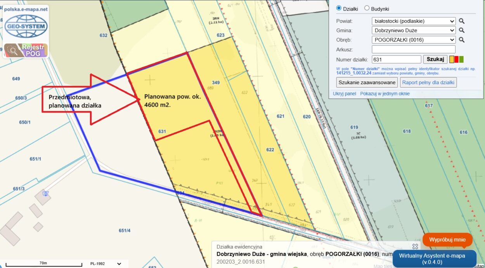Pick the green highlight color swatch
485x268 pixels.
click(461, 59)
